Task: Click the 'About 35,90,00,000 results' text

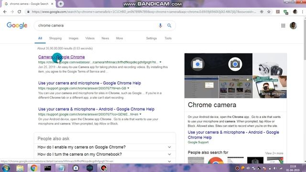Action: click(65, 48)
